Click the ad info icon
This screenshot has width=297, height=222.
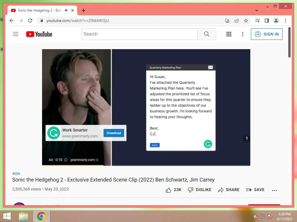(x=66, y=160)
